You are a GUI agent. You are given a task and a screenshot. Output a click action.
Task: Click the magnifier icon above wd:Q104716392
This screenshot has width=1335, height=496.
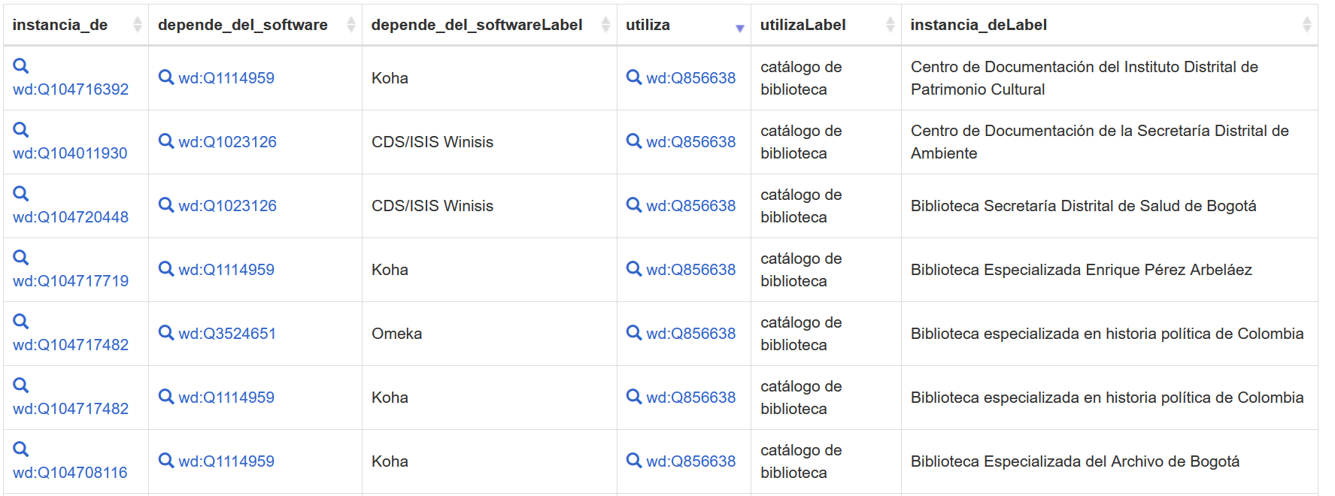pyautogui.click(x=21, y=66)
